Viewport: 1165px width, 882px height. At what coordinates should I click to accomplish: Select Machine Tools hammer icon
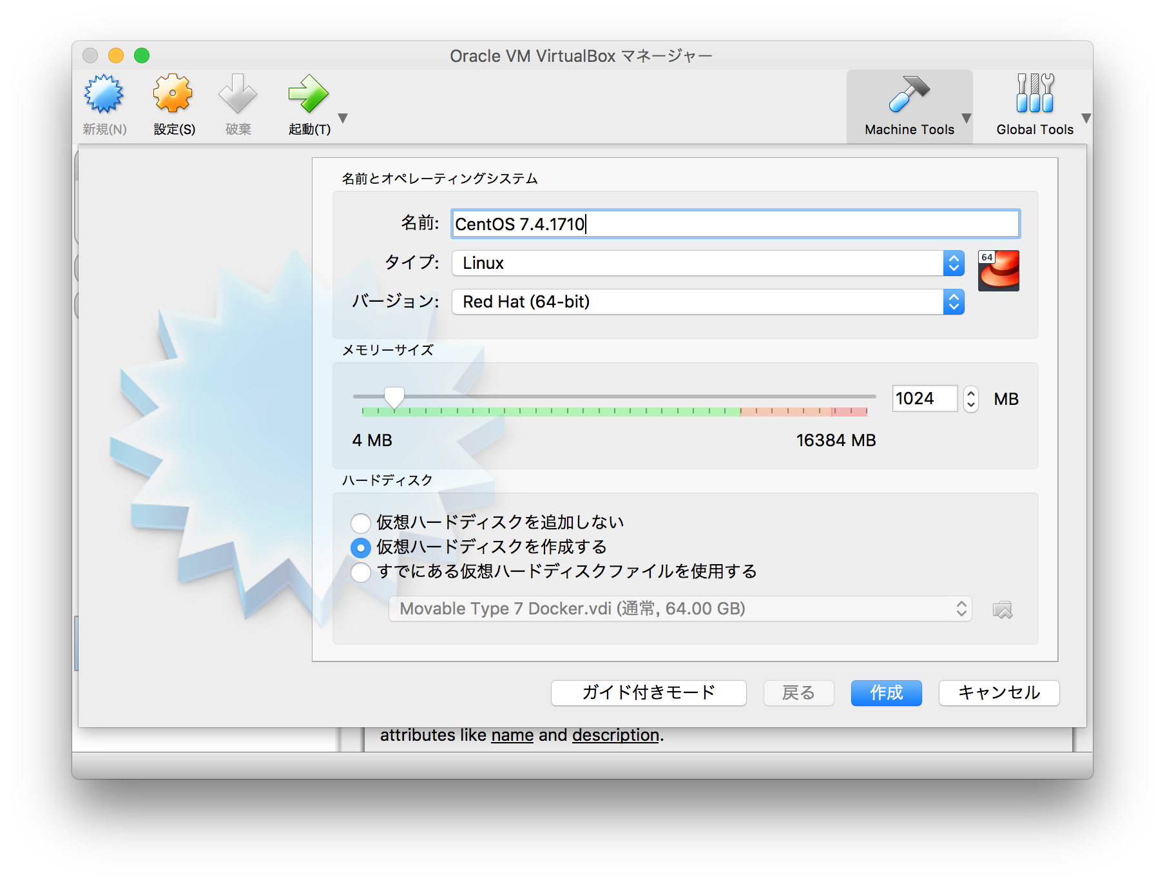click(909, 94)
